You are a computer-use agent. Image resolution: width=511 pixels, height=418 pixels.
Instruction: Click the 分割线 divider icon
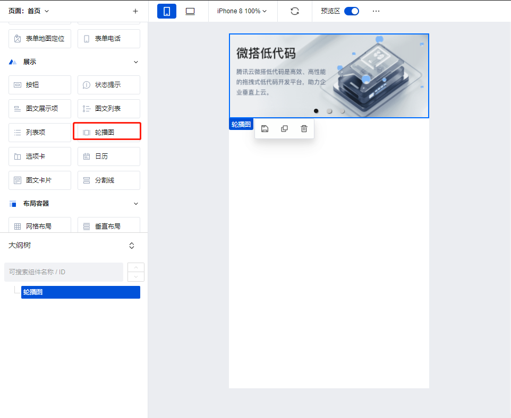pos(87,180)
